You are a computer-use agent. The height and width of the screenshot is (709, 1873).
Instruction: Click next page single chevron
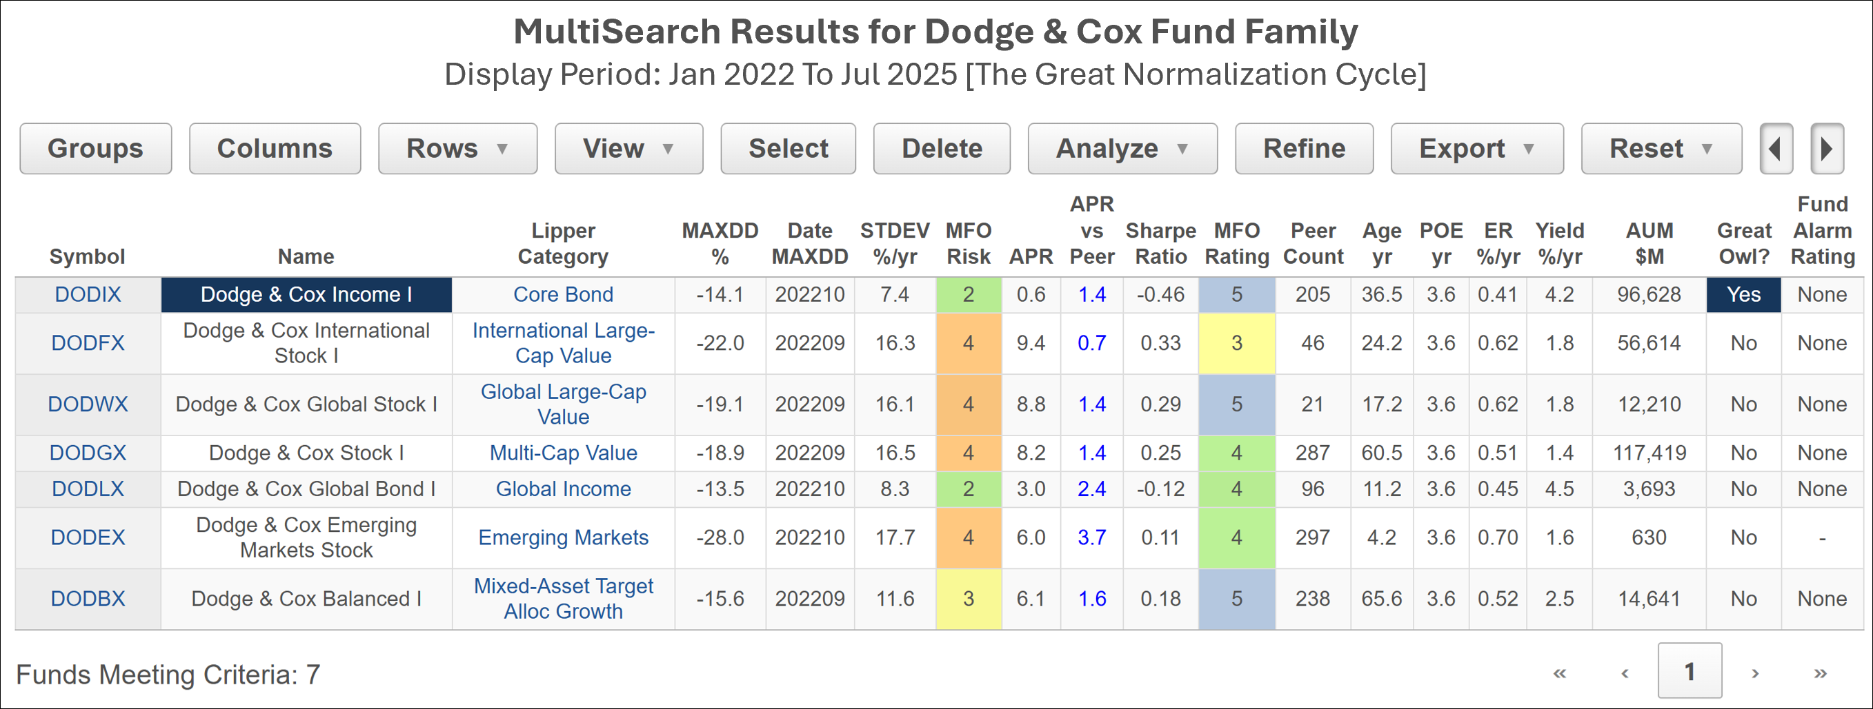(x=1755, y=672)
